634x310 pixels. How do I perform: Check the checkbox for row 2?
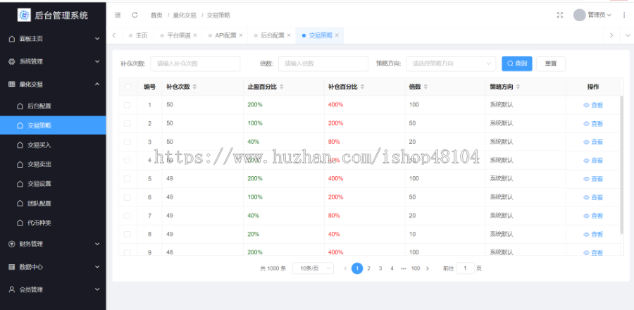point(128,123)
